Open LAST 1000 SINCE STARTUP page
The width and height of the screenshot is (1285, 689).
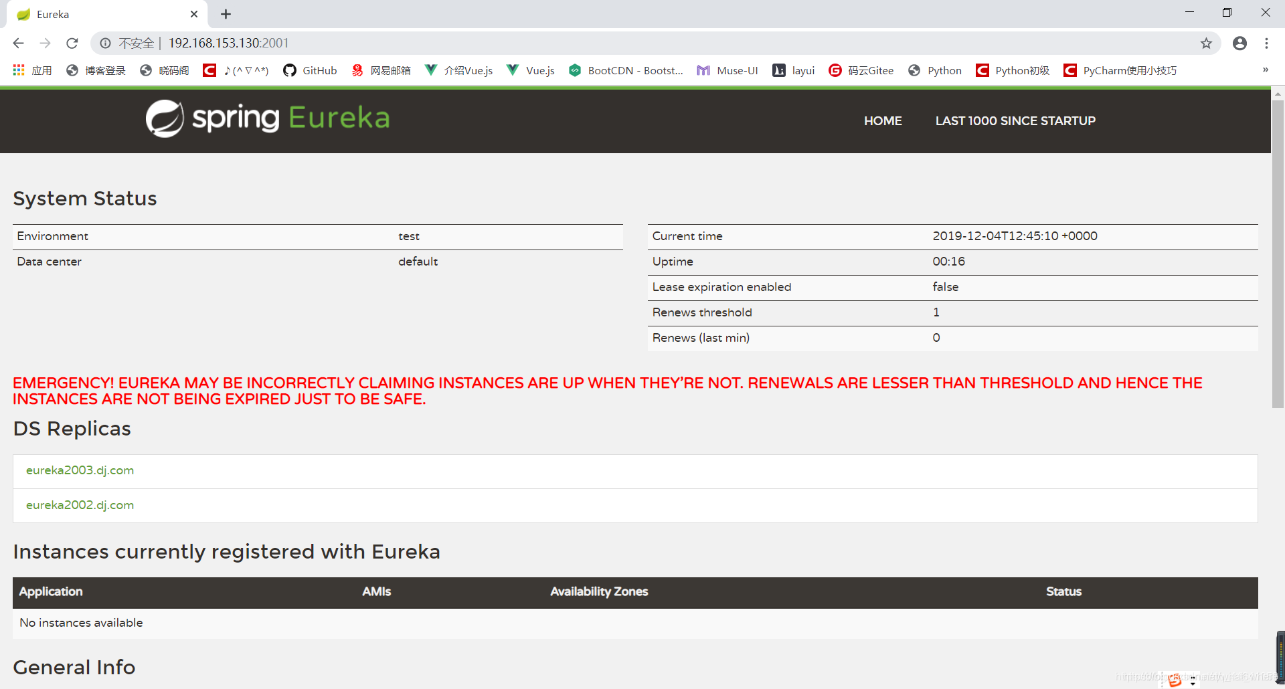point(1015,121)
